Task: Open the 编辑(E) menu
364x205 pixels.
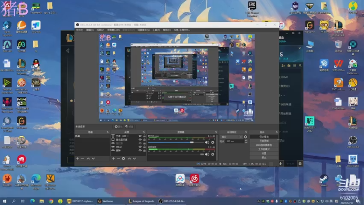Action: tap(90, 30)
